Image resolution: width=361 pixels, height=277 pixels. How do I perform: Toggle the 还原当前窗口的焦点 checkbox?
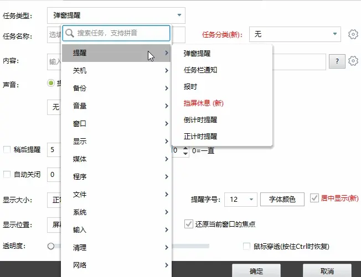[x=189, y=224]
